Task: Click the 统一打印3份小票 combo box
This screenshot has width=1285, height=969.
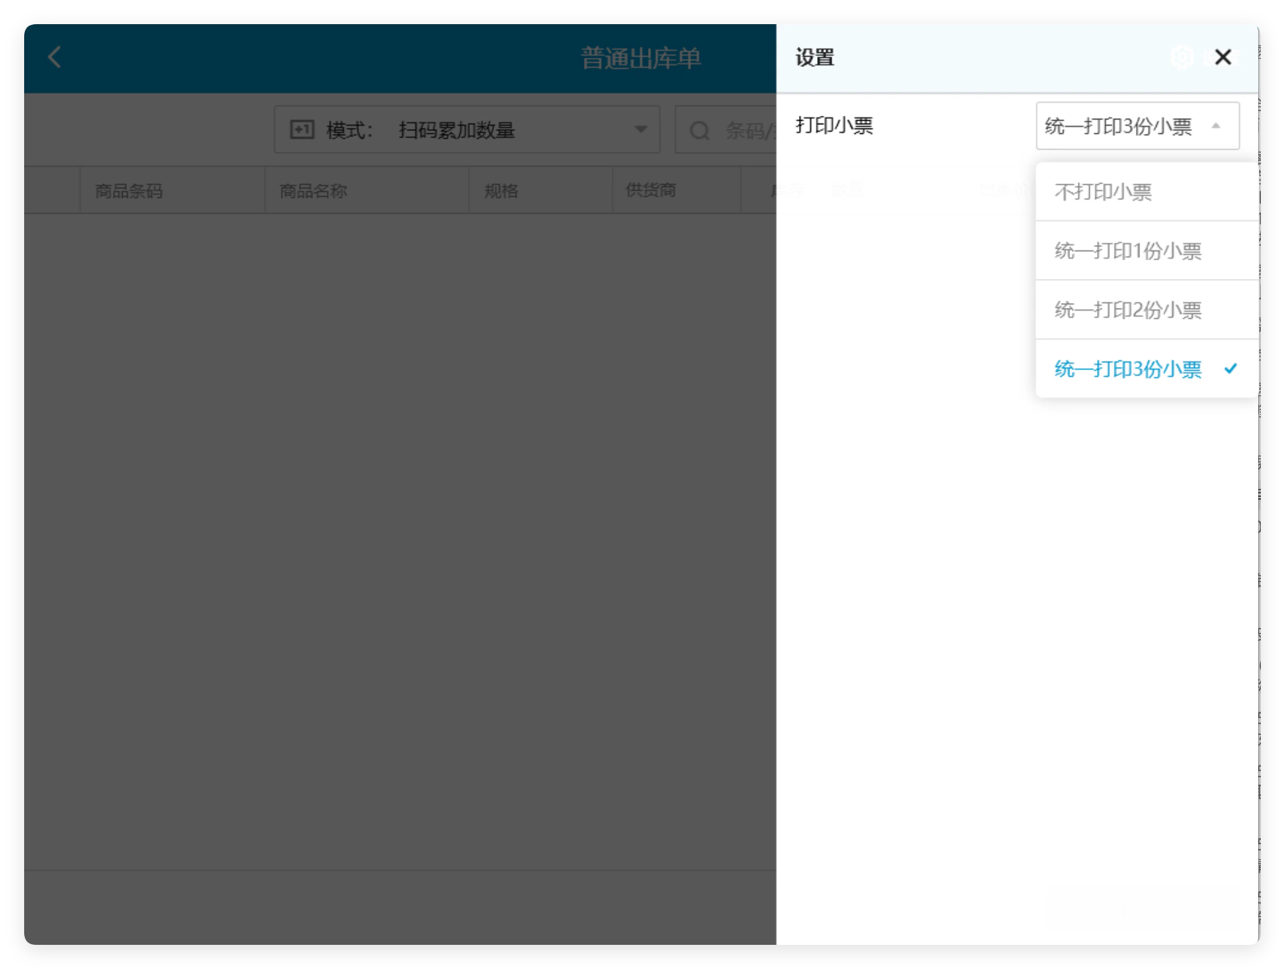Action: coord(1137,126)
